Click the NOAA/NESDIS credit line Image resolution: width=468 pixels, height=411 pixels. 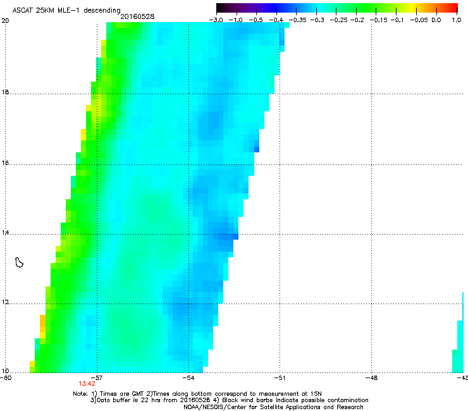pos(273,407)
